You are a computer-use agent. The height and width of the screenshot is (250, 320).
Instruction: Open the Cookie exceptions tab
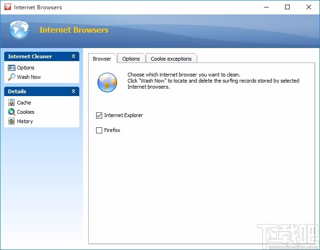[x=171, y=59]
